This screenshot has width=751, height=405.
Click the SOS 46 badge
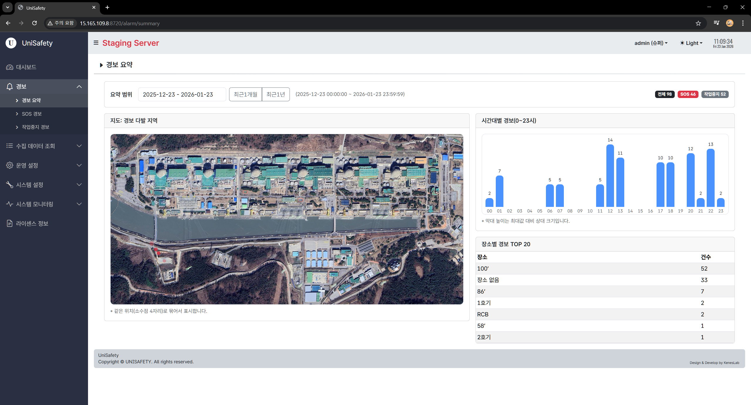coord(688,94)
